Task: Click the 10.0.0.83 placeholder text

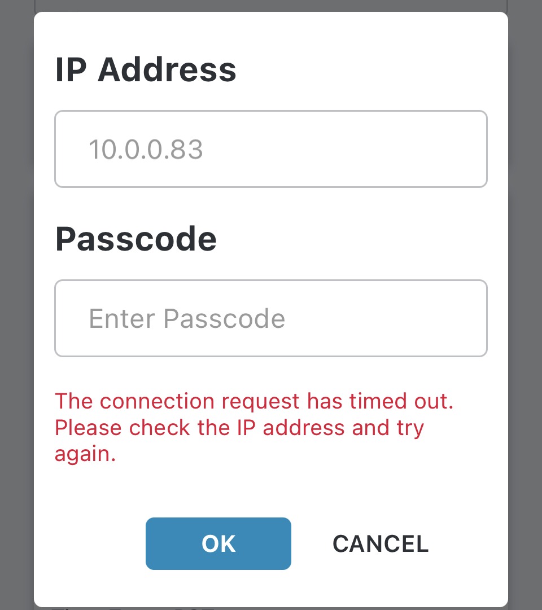Action: pos(146,150)
